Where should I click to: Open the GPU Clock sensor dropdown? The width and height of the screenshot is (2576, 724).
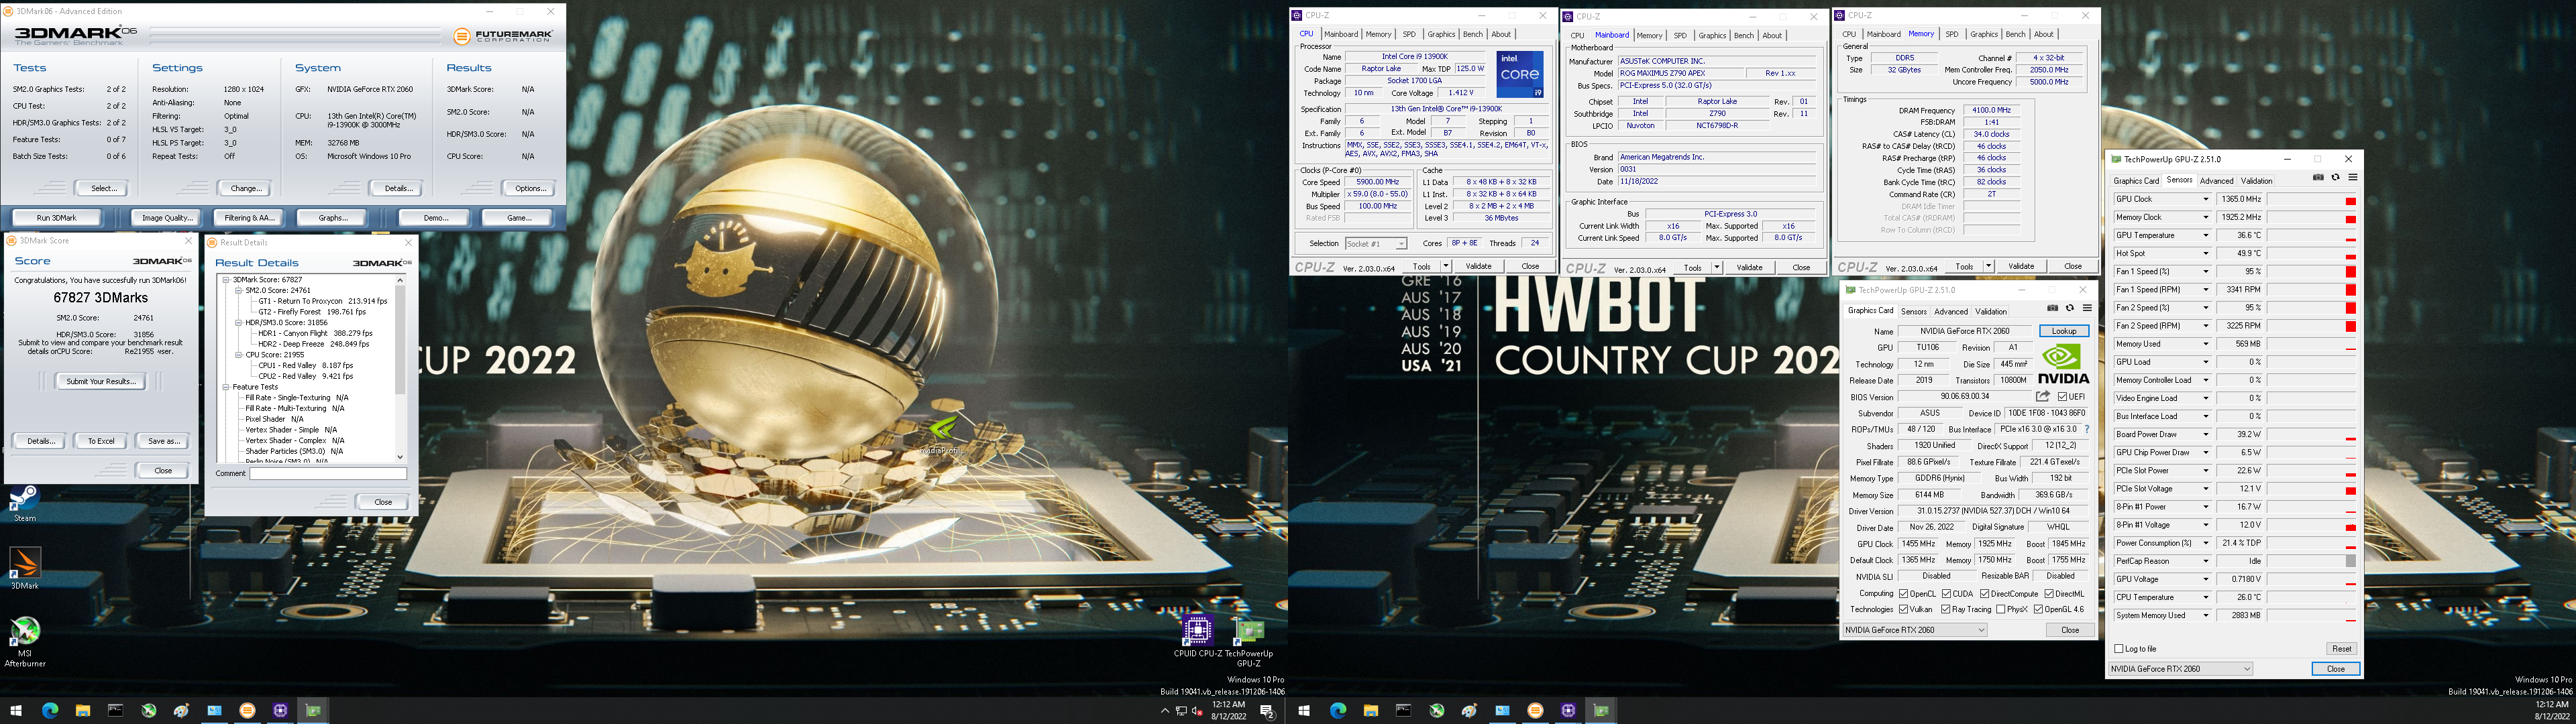[2206, 199]
